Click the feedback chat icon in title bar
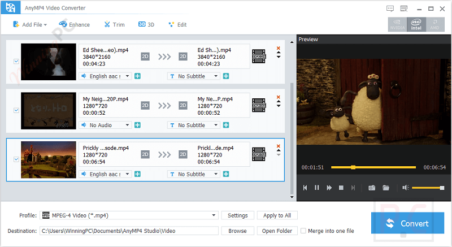Screen dimensions: 452x247 point(390,8)
